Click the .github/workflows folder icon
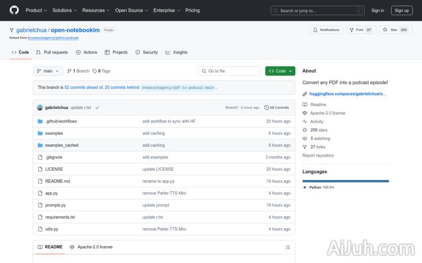 click(x=40, y=121)
